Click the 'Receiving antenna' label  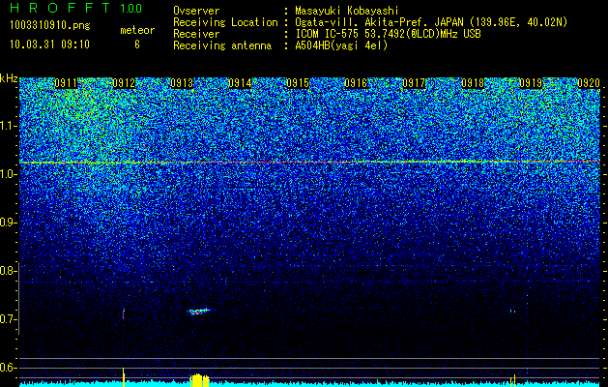(222, 45)
